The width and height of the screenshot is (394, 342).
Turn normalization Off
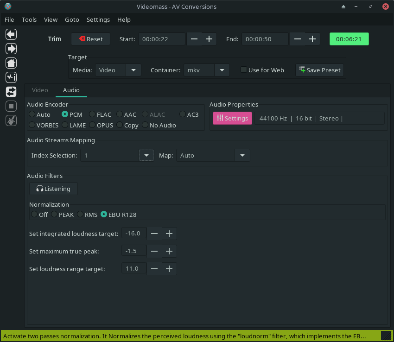[x=39, y=215]
